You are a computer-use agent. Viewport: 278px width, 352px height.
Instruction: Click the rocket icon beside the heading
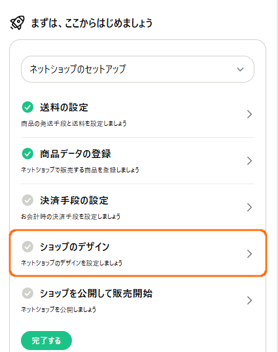(17, 23)
